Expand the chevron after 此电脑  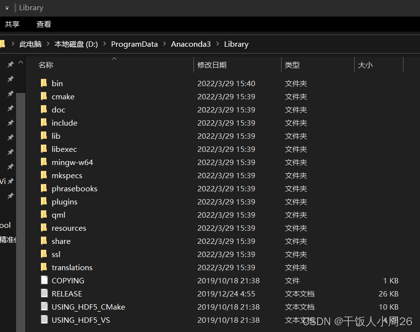48,44
